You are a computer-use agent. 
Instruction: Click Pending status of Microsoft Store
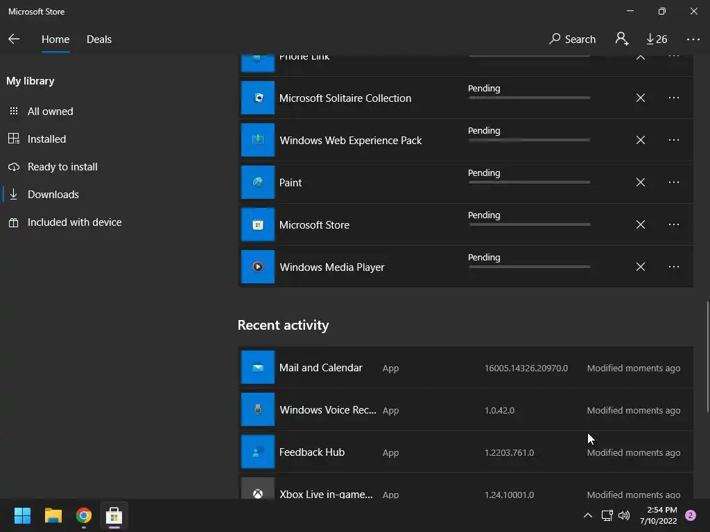pos(484,215)
